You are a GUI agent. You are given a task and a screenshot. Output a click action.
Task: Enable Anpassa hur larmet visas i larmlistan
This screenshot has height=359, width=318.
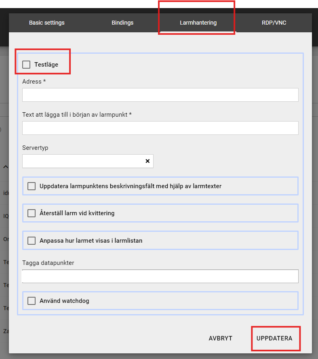pyautogui.click(x=32, y=241)
